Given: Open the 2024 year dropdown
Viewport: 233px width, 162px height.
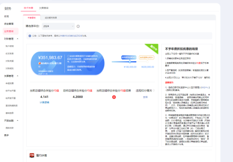Looking at the screenshot, I should point(58,26).
